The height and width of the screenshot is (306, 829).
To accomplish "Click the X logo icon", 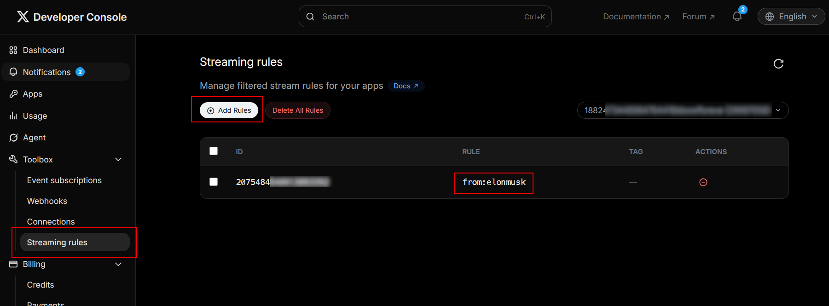I will click(x=23, y=17).
